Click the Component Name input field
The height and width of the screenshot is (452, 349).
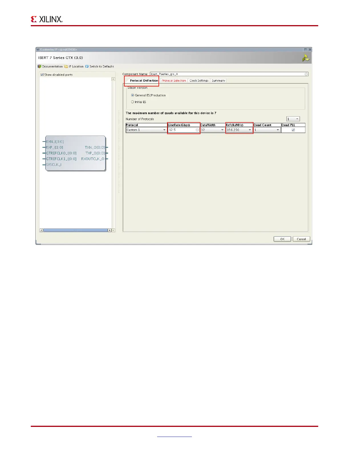tap(229, 74)
